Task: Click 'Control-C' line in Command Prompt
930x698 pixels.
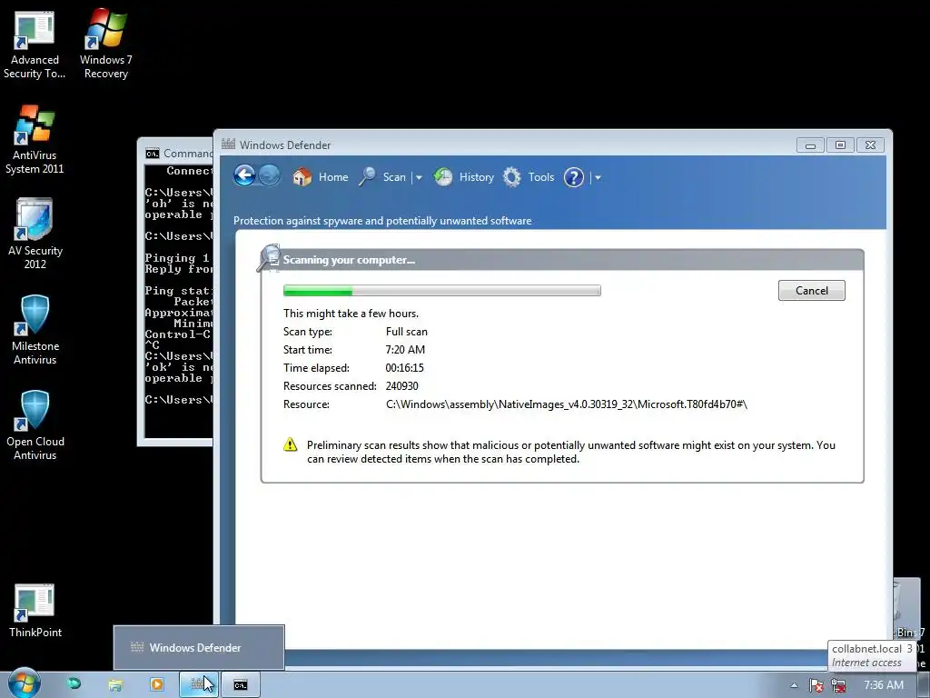Action: (x=178, y=334)
